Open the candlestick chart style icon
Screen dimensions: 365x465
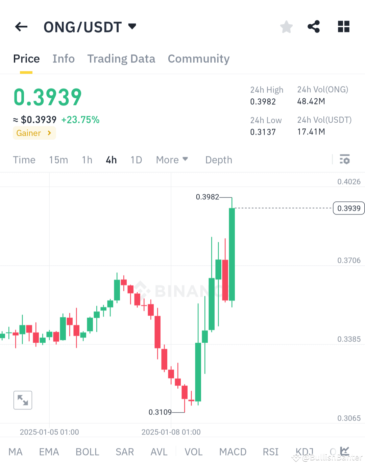pos(344,451)
